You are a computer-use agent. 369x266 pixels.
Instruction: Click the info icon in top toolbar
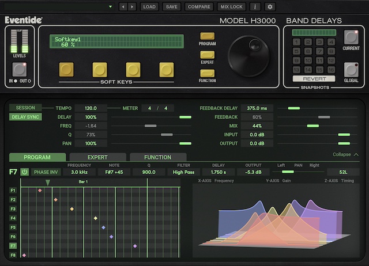pos(255,7)
